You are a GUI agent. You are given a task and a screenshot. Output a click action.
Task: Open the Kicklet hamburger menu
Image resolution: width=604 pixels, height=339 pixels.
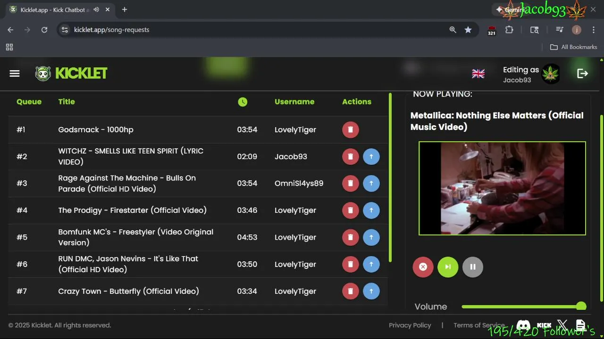[x=15, y=73]
